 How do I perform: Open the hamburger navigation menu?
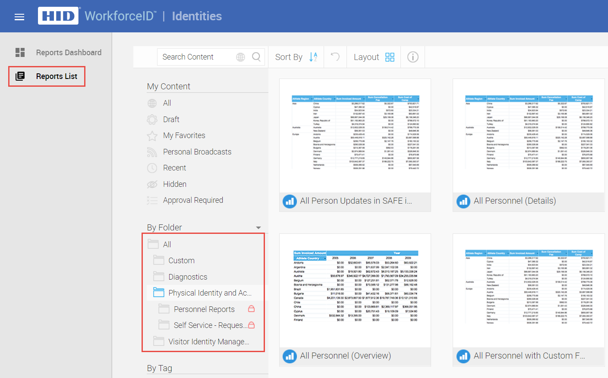[x=19, y=17]
